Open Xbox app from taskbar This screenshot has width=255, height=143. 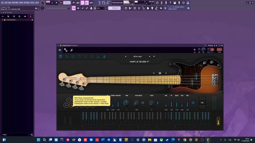(161, 140)
